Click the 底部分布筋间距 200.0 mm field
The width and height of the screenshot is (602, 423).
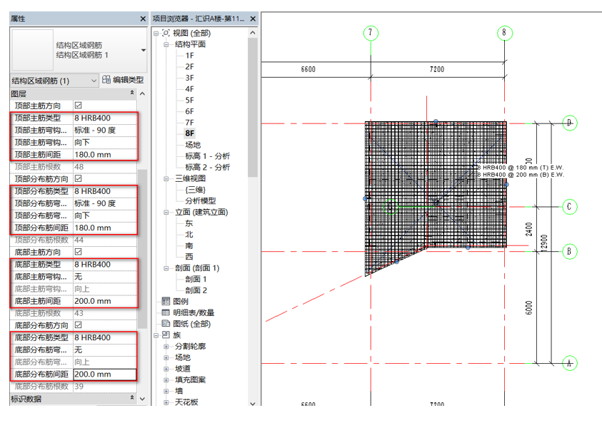104,374
